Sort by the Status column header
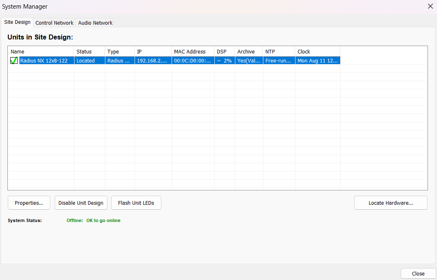Screen dimensions: 437x280 [89, 51]
